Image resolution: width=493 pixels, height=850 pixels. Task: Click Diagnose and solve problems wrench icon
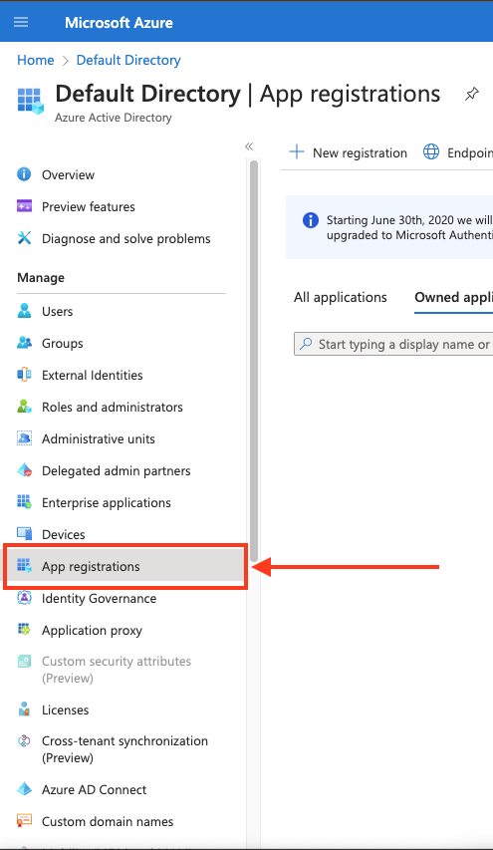(24, 238)
